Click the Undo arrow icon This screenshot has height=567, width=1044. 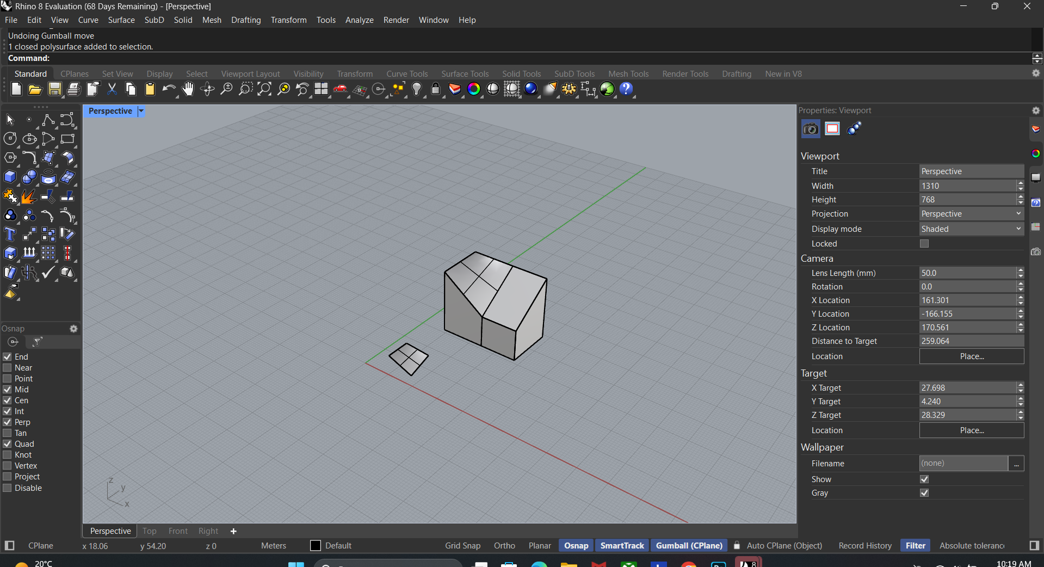coord(169,89)
